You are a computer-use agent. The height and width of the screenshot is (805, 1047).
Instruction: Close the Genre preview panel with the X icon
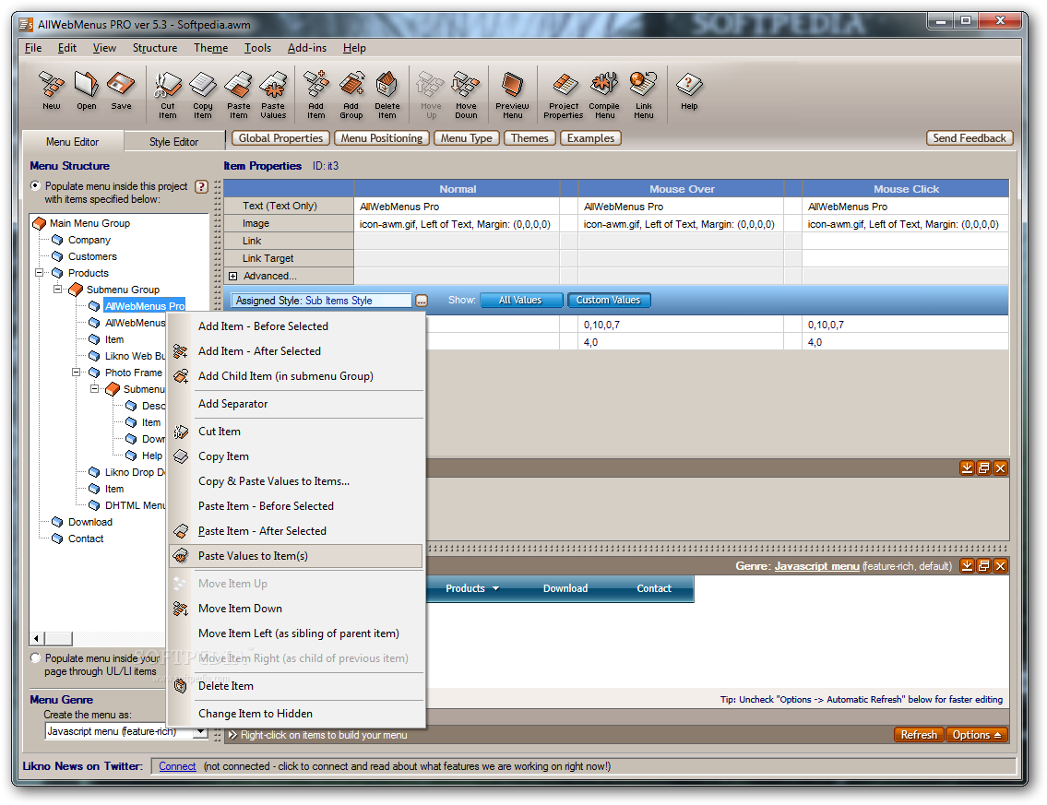point(1000,566)
